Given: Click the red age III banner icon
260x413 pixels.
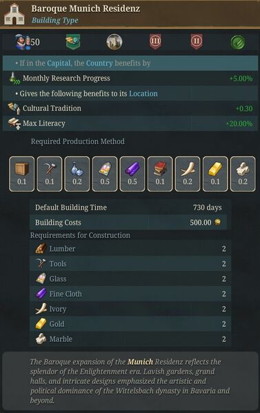Looking at the screenshot, I should click(155, 41).
